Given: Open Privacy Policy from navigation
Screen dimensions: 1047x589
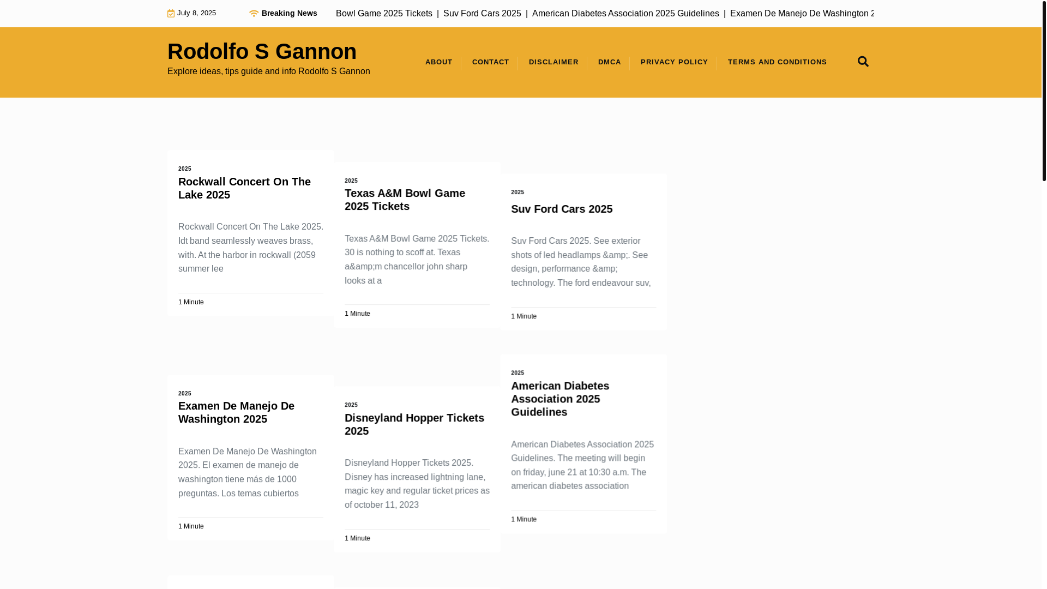Looking at the screenshot, I should click(x=674, y=62).
